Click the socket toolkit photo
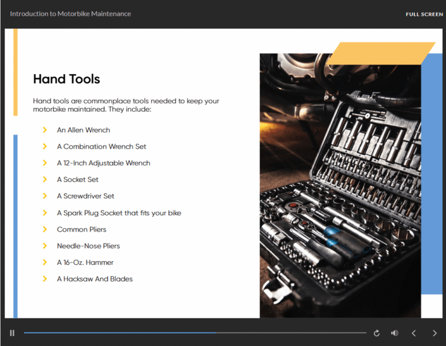 pos(340,185)
